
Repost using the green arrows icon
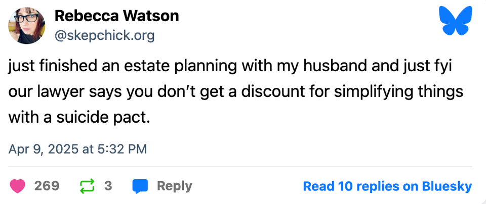pos(87,186)
